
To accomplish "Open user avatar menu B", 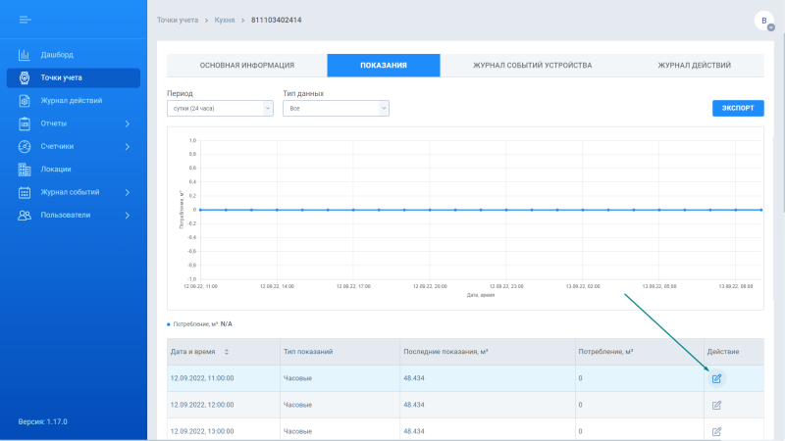I will [764, 21].
